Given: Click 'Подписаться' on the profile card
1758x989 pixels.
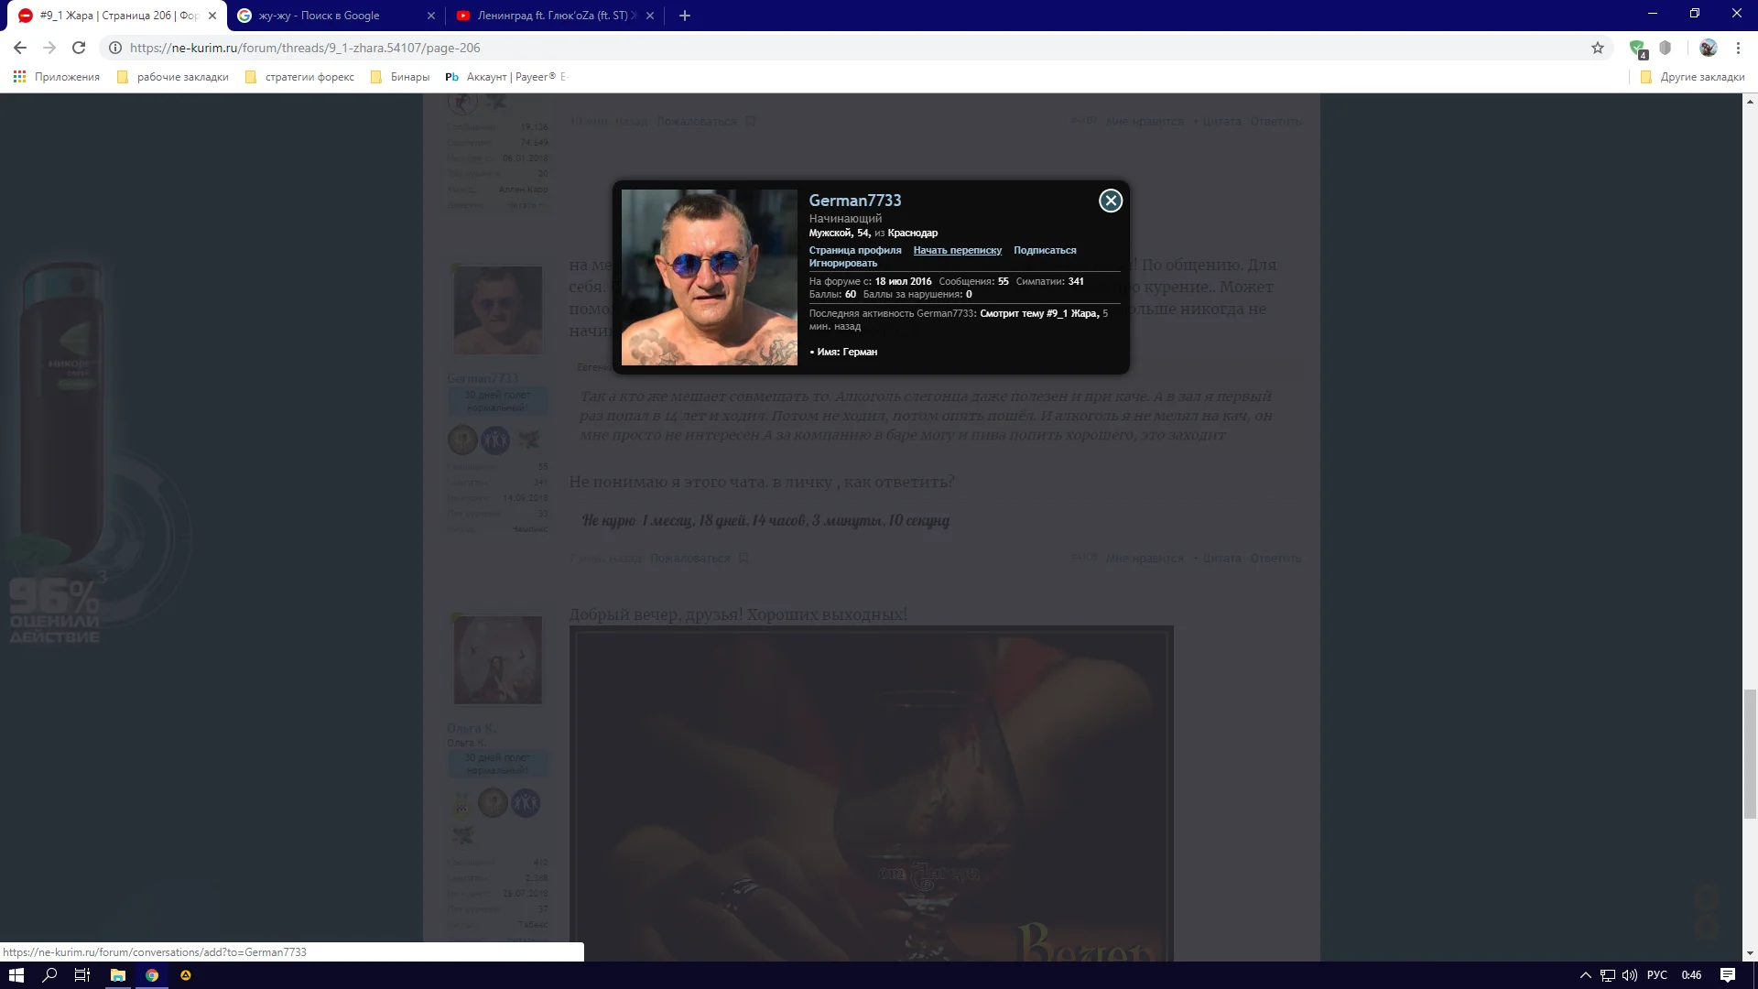Looking at the screenshot, I should [1044, 250].
